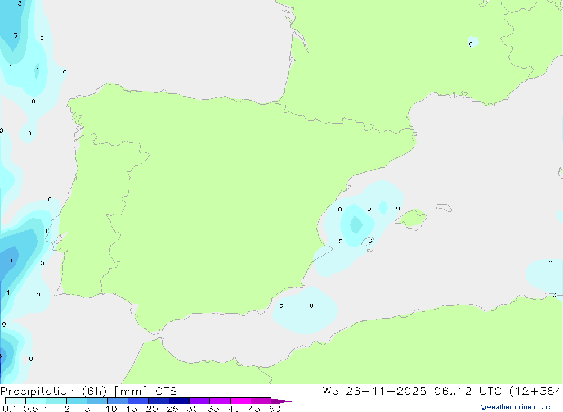Click the legend label '0.5'

coord(30,409)
